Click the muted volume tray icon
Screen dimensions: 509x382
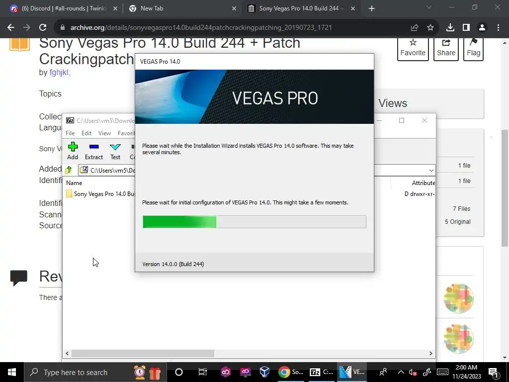pos(413,372)
